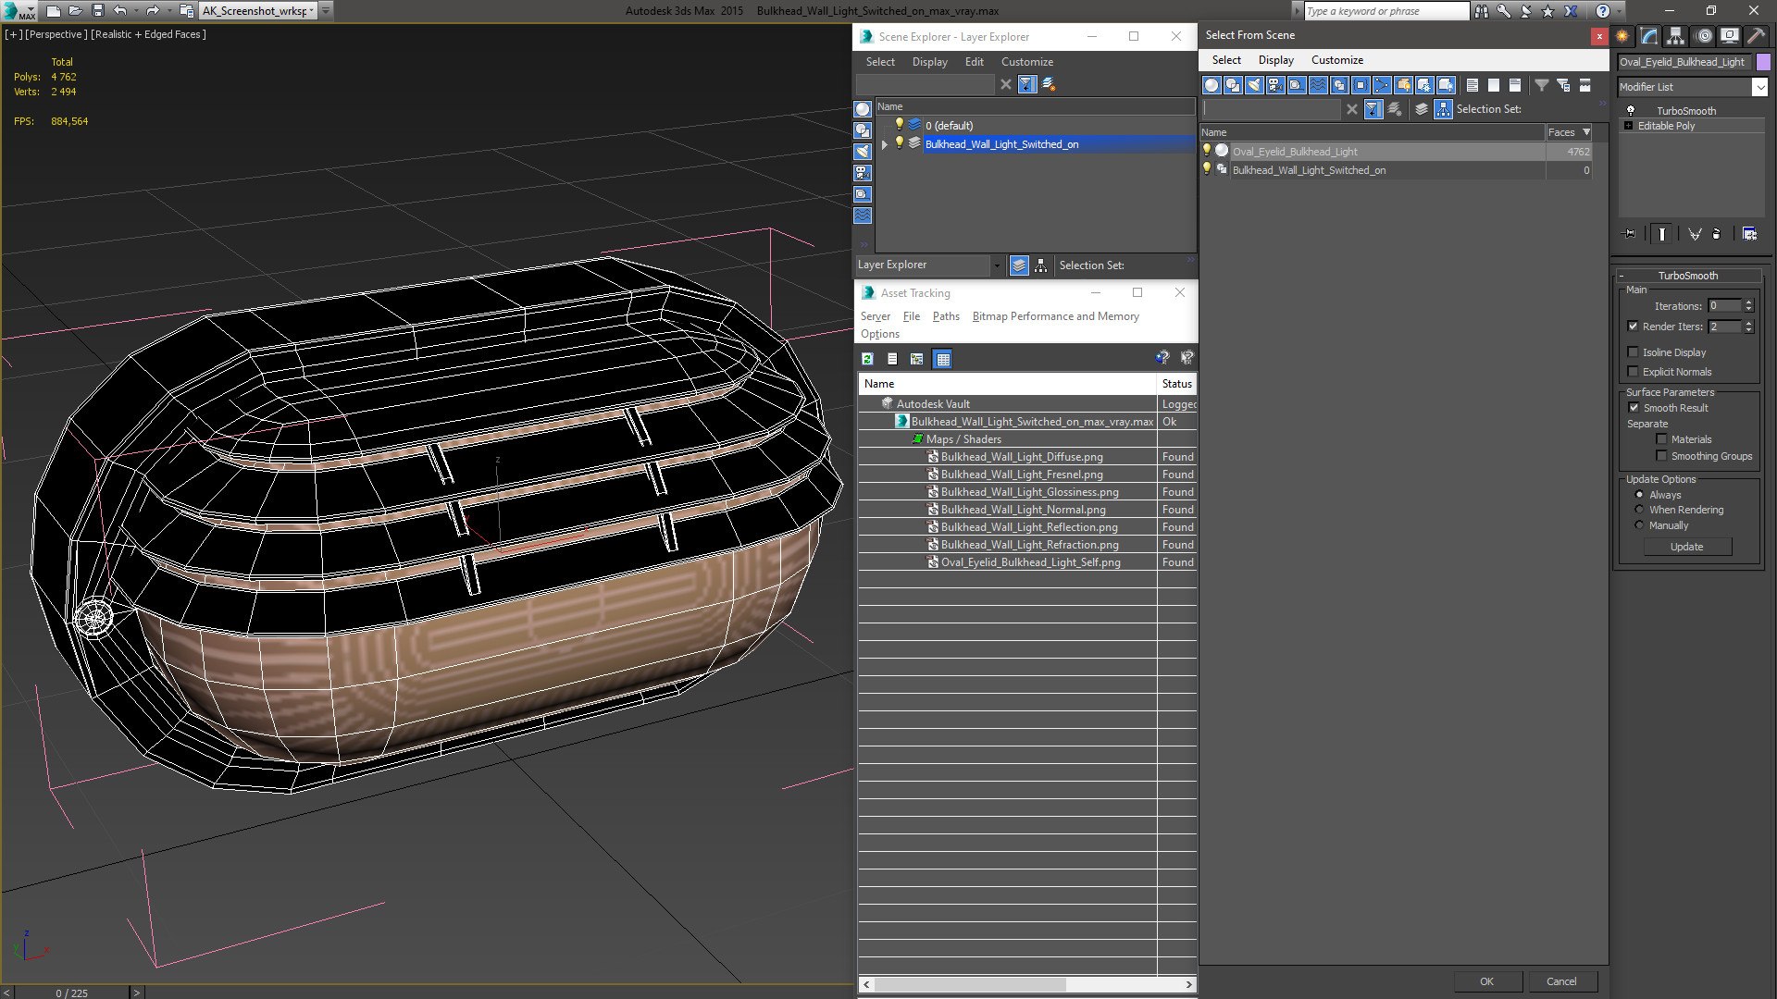This screenshot has height=999, width=1777.
Task: Open Paths menu in Asset Tracking
Action: (x=945, y=316)
